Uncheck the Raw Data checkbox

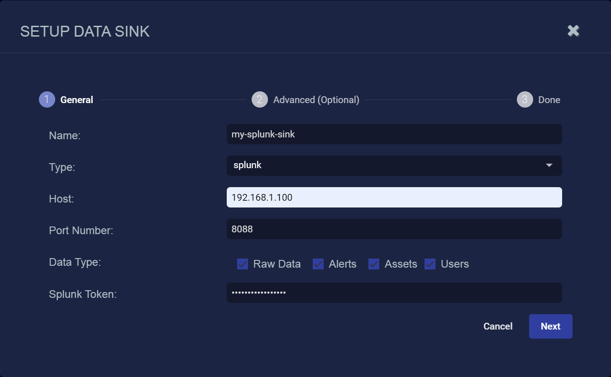coord(243,264)
